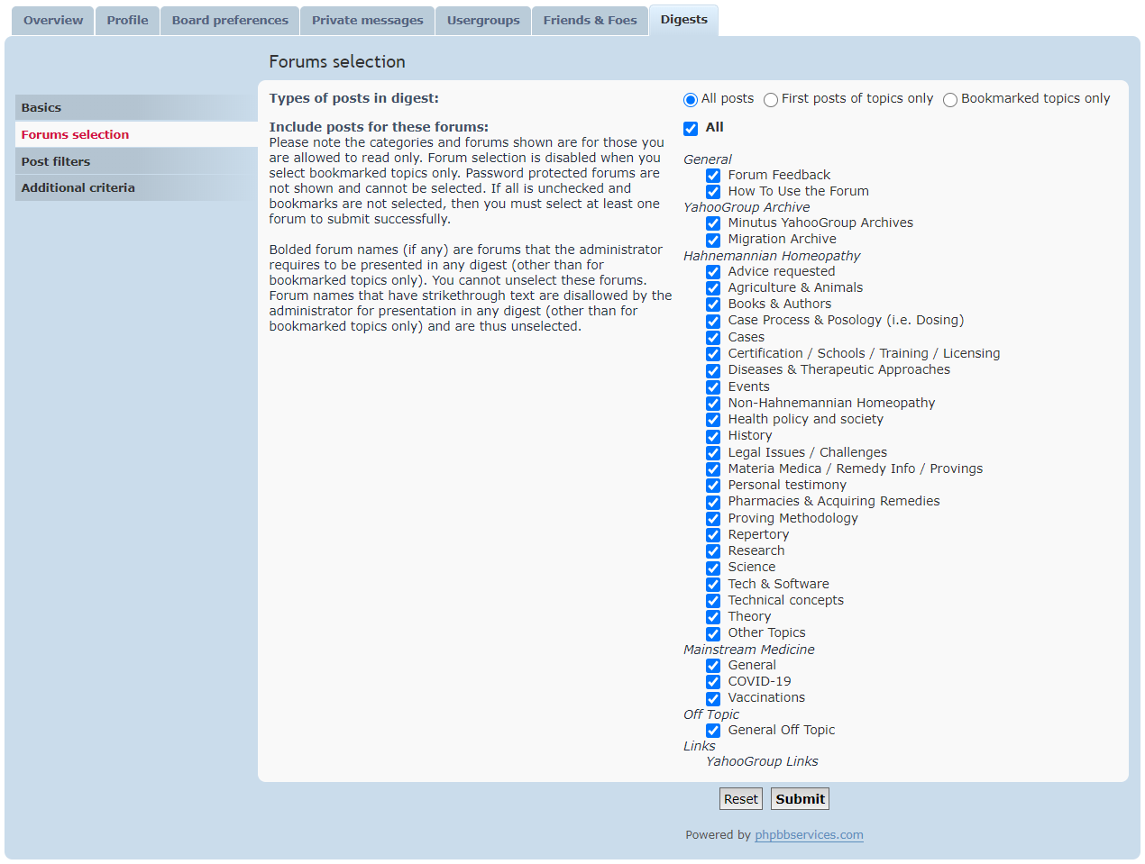
Task: Uncheck the Cases forum checkbox
Action: tap(713, 338)
